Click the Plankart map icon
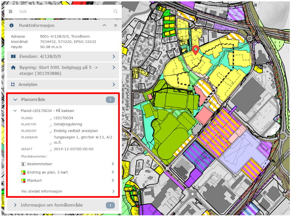Image resolution: width=291 pixels, height=216 pixels. 23,181
